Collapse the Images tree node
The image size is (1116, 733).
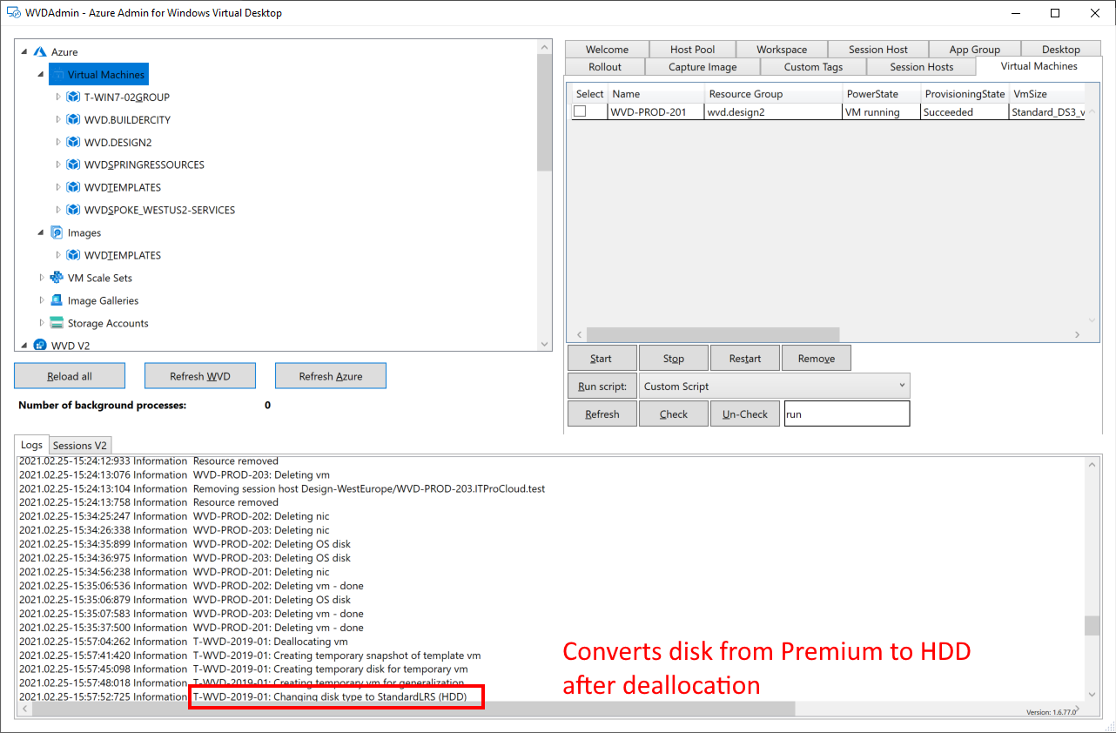(41, 233)
